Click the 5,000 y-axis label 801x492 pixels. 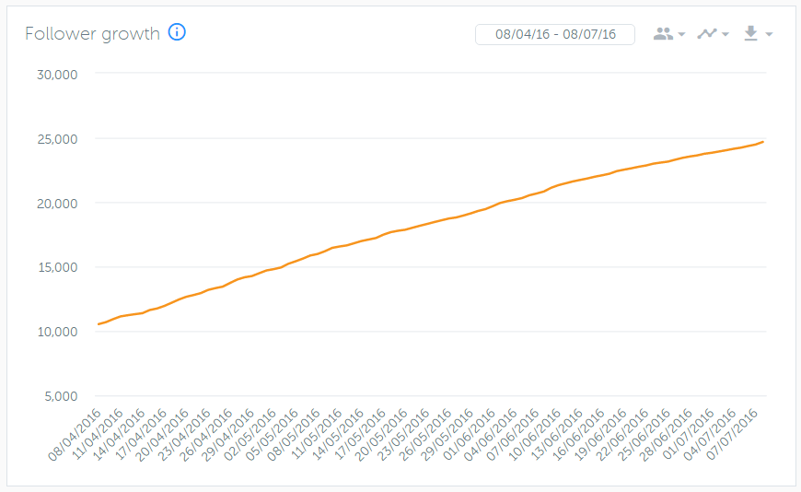pyautogui.click(x=61, y=396)
